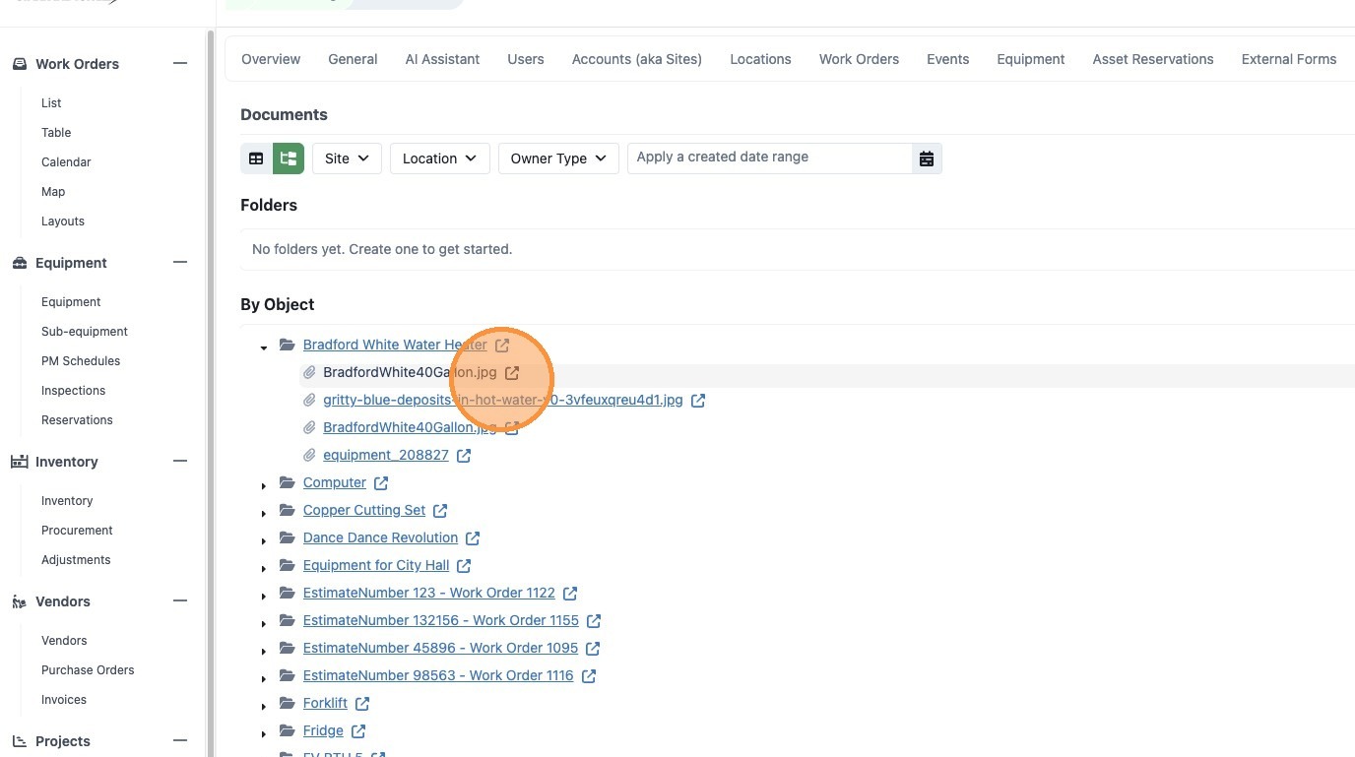The width and height of the screenshot is (1355, 757).
Task: Go to Calendar under Work Orders
Action: 66,162
